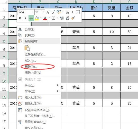Click Increase Decimal icon
This screenshot has width=138, height=129.
(62, 18)
